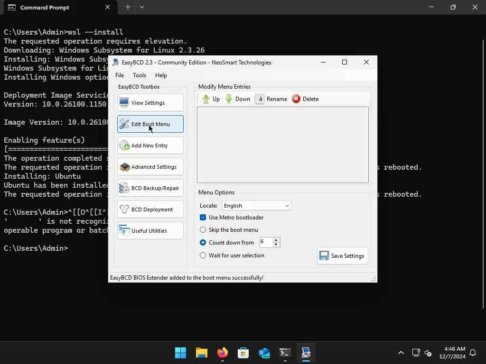
Task: Maximize the EasyBCD window
Action: (345, 62)
